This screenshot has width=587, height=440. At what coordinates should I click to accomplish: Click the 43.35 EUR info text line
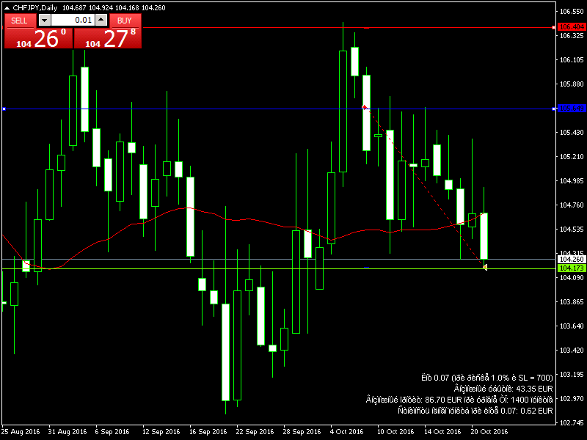[x=503, y=389]
